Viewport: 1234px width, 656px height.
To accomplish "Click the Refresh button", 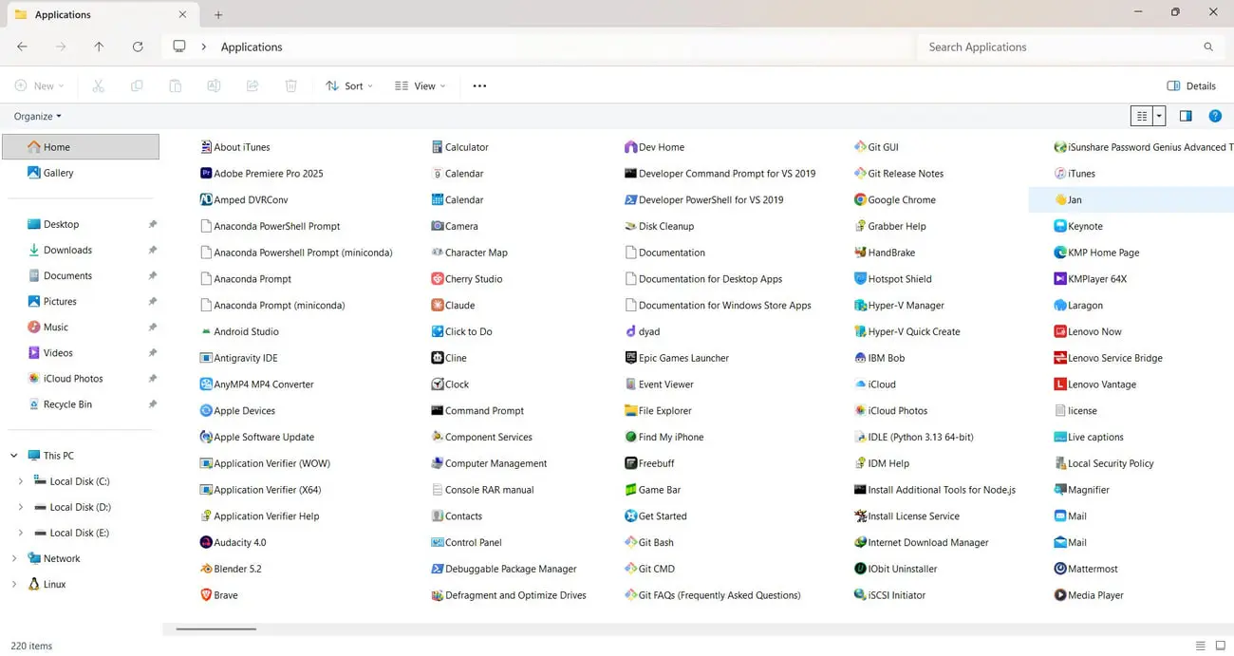I will (138, 47).
